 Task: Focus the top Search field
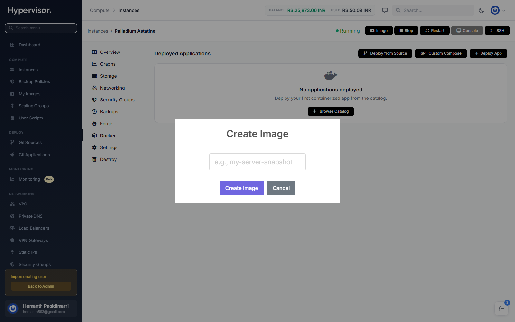tap(433, 10)
